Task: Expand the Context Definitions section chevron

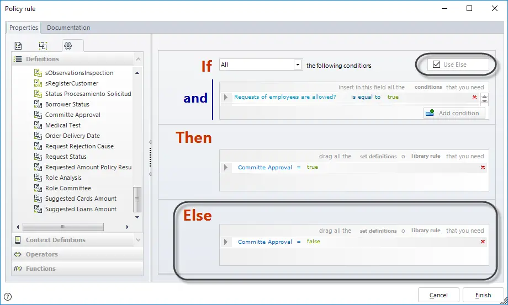Action: (x=139, y=240)
